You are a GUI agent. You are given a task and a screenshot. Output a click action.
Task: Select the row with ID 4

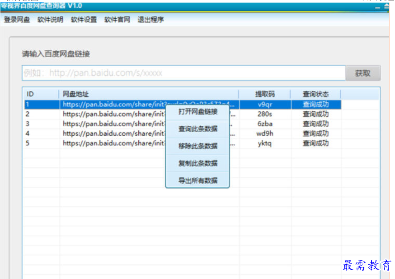point(183,134)
